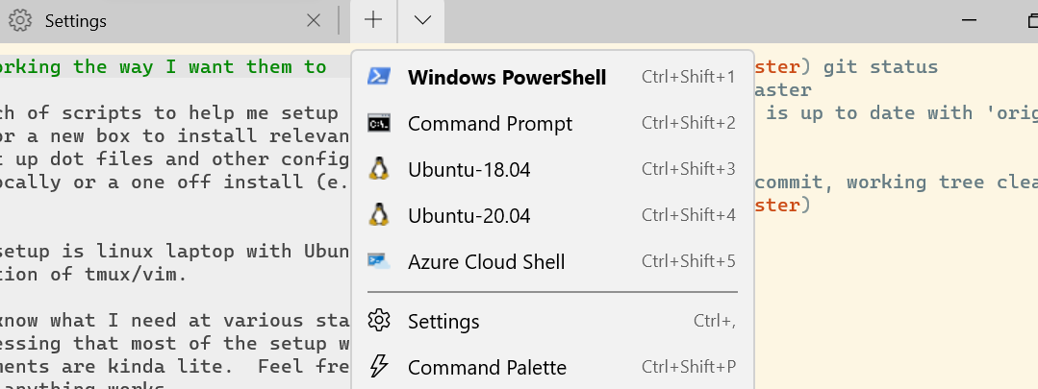
Task: Click the Command Prompt black console icon
Action: click(x=379, y=123)
